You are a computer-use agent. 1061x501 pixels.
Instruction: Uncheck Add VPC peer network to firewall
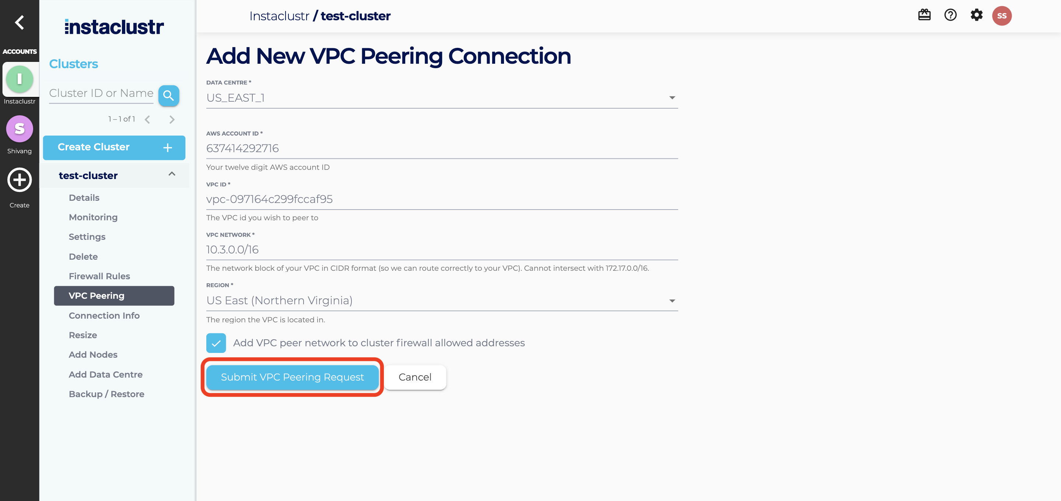tap(216, 343)
